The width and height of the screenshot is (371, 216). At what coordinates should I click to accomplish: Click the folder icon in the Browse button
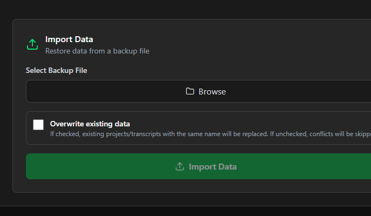pos(190,91)
